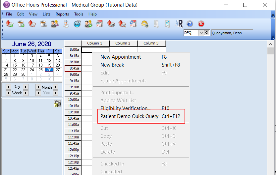
Task: Expand the menu bar overflow arrow
Action: (273, 15)
